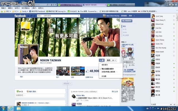
Task: Open Peter Wu's profile link
Action: coord(80,95)
